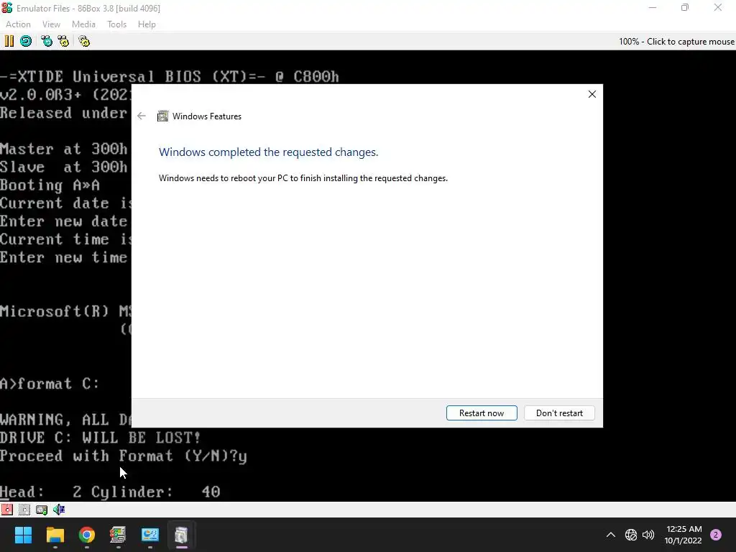Open the Action menu
Viewport: 736px width, 552px height.
[18, 24]
